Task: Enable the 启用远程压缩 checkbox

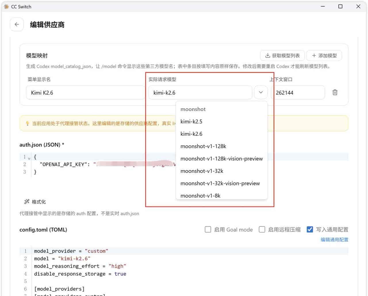Action: point(262,229)
